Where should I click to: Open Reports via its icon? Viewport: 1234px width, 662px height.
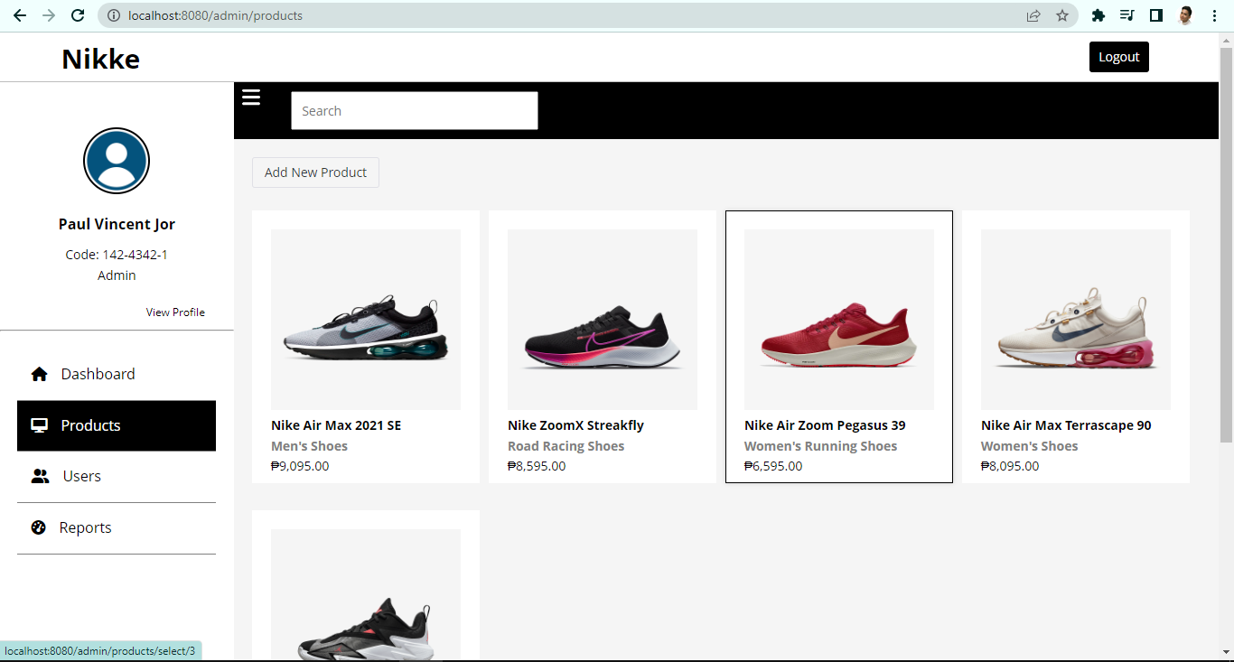point(38,527)
